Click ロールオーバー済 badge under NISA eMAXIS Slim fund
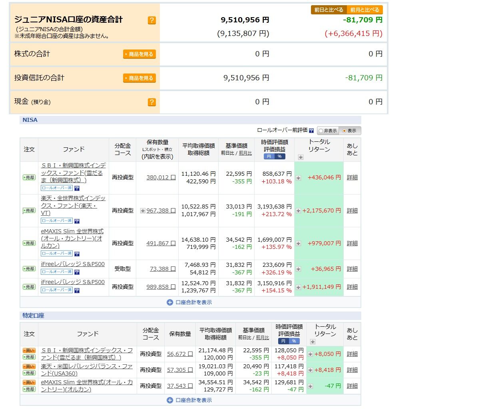Screen dimensions: 494x415 (x=57, y=253)
